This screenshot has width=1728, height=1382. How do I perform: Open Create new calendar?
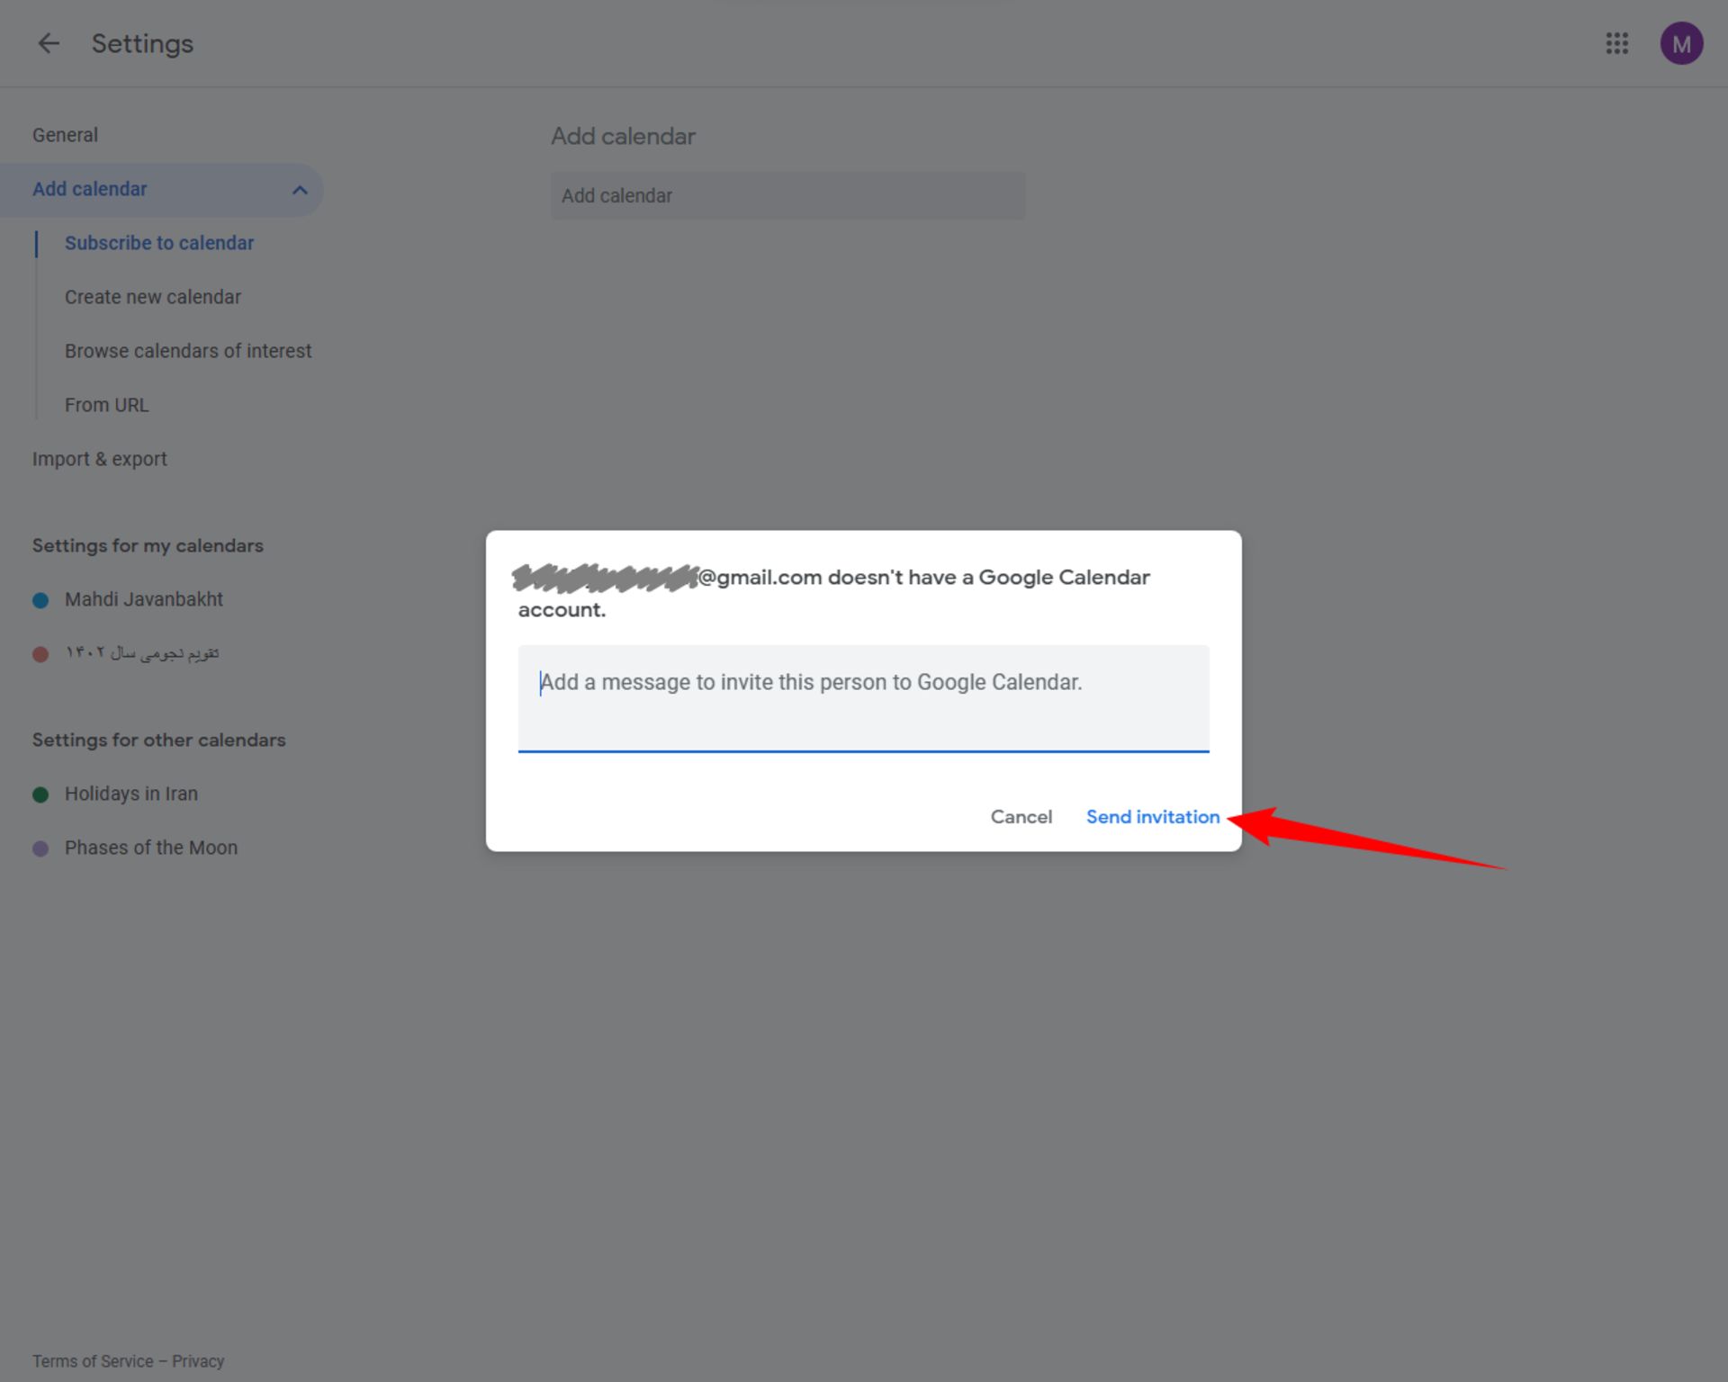153,297
